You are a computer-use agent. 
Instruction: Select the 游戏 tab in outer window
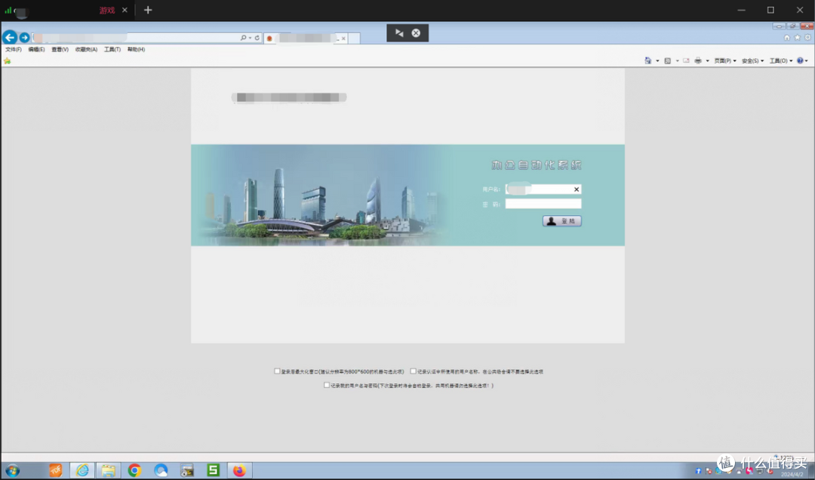[107, 11]
